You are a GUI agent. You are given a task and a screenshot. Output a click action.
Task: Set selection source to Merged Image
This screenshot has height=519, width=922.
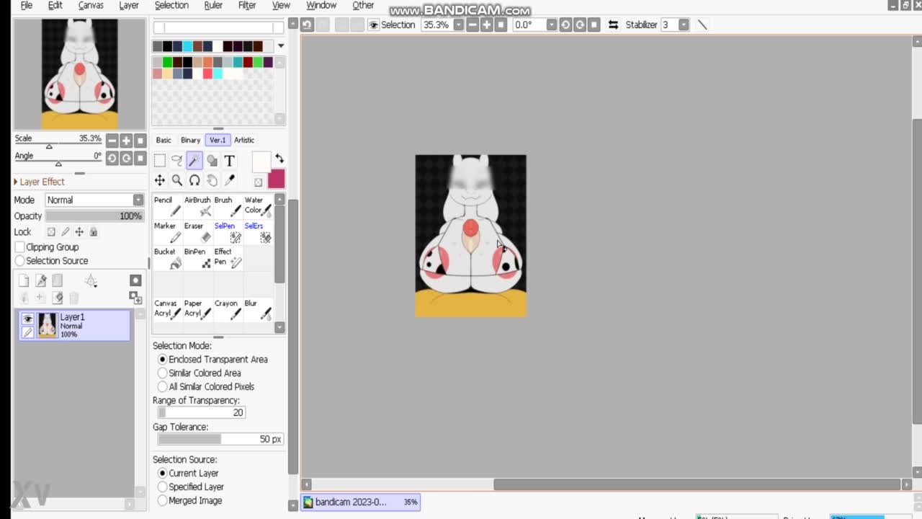(163, 501)
